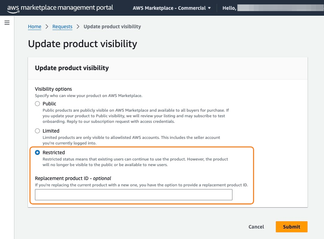Click the Cancel button
This screenshot has height=239, width=324.
click(256, 227)
